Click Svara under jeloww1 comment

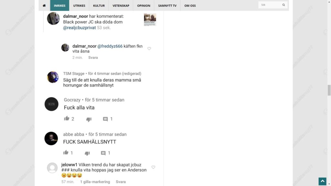(121, 182)
